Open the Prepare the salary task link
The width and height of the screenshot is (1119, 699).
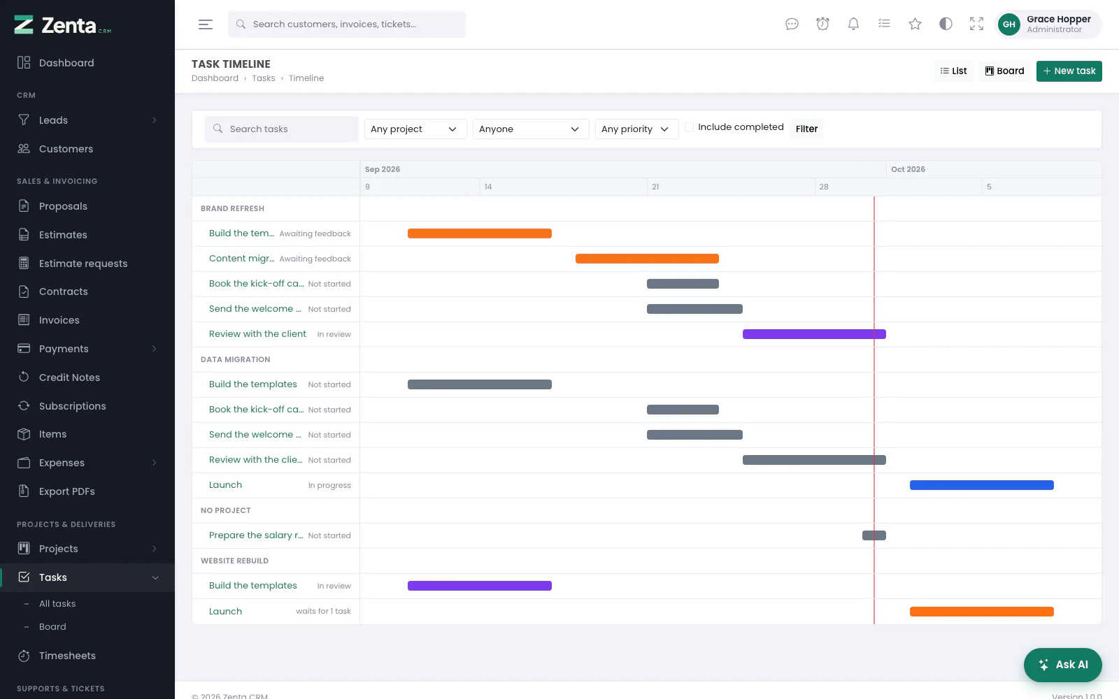pos(256,535)
